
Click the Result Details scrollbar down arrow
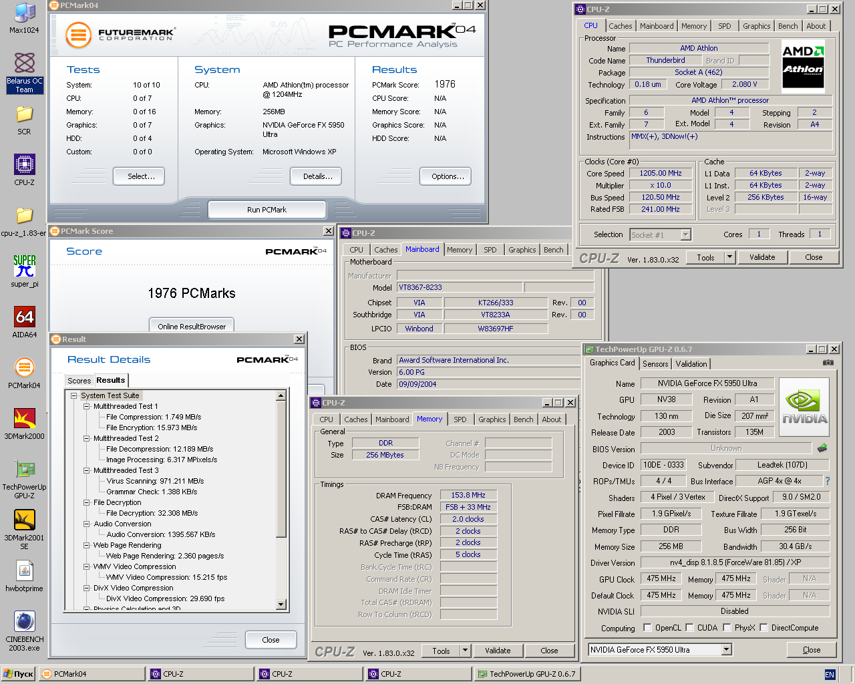pyautogui.click(x=281, y=605)
